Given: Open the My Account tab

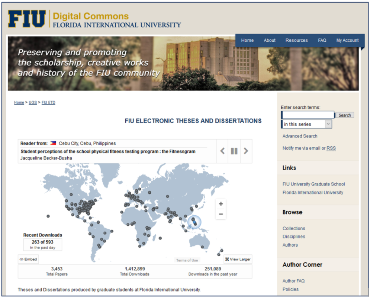Looking at the screenshot, I should (x=347, y=40).
